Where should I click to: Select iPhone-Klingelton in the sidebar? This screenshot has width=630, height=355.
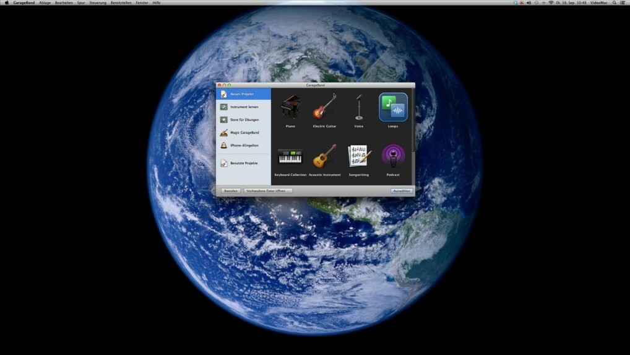click(x=244, y=145)
